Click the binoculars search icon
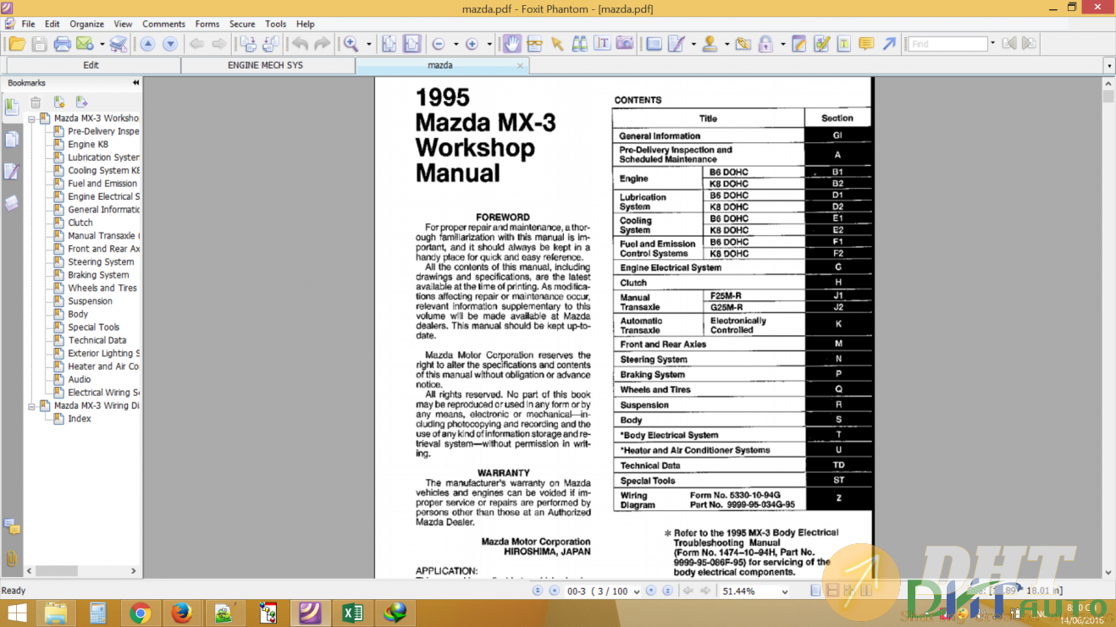 pos(579,44)
